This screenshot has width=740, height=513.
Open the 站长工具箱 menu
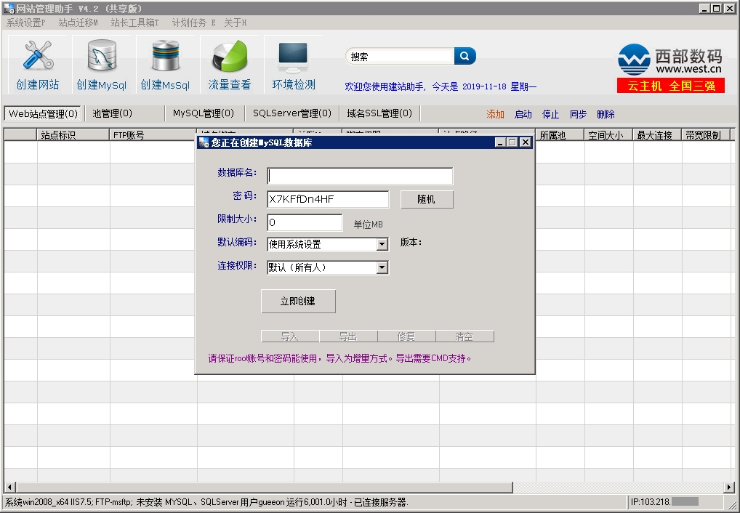pos(134,23)
